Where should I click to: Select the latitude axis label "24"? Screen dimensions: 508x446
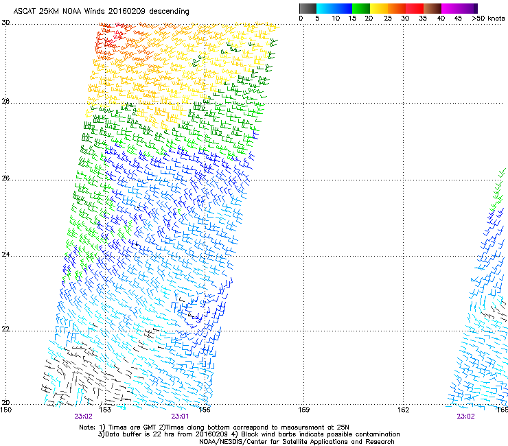point(5,255)
